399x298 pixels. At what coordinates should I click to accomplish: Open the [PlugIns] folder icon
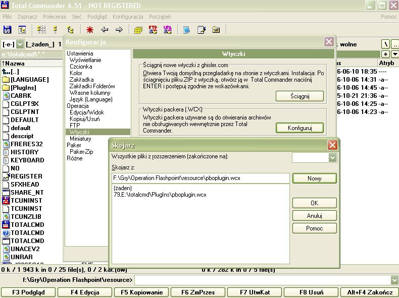click(6, 88)
